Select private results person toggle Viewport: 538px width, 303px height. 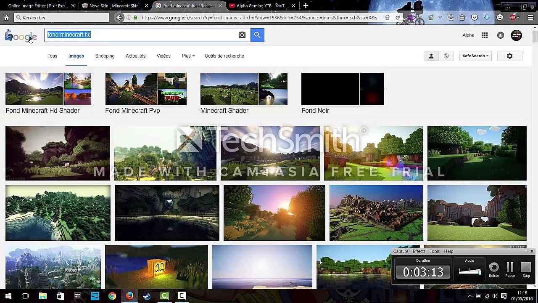431,56
